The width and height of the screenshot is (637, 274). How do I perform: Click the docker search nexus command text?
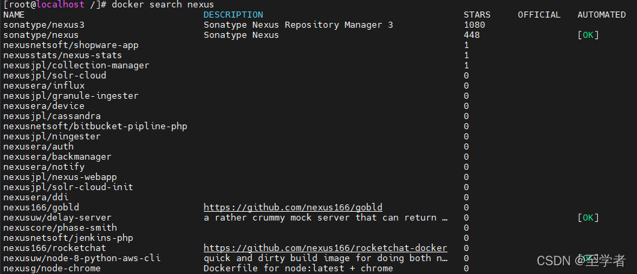click(163, 5)
